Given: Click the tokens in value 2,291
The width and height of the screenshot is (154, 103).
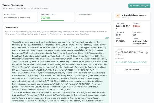Looking at the screenshot, I should coord(118,35).
